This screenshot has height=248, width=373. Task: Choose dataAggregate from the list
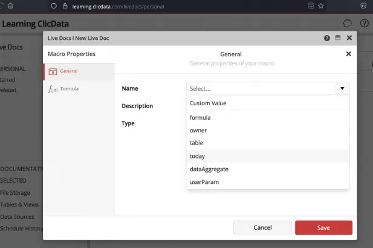[268, 169]
